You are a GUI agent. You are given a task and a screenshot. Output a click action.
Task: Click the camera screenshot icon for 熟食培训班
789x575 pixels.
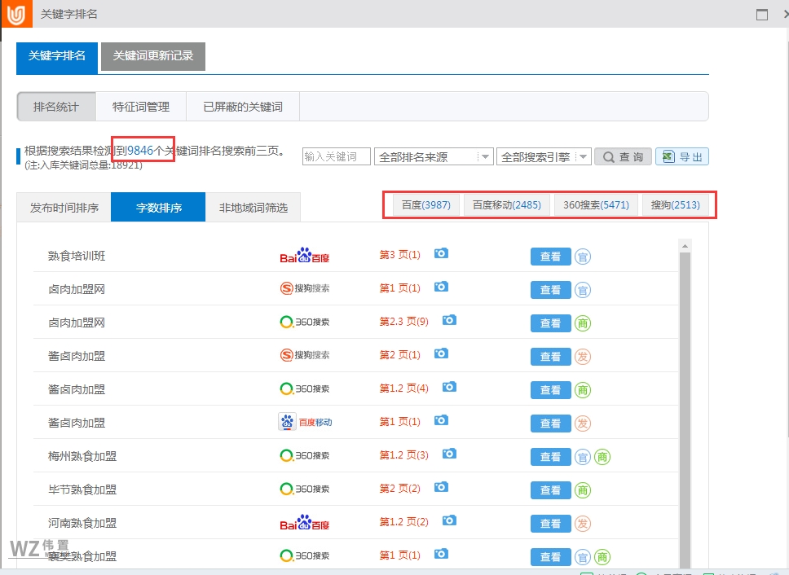pos(441,254)
